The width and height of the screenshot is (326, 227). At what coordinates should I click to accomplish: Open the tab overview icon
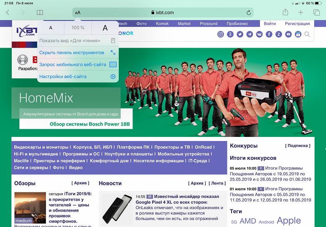pyautogui.click(x=316, y=13)
